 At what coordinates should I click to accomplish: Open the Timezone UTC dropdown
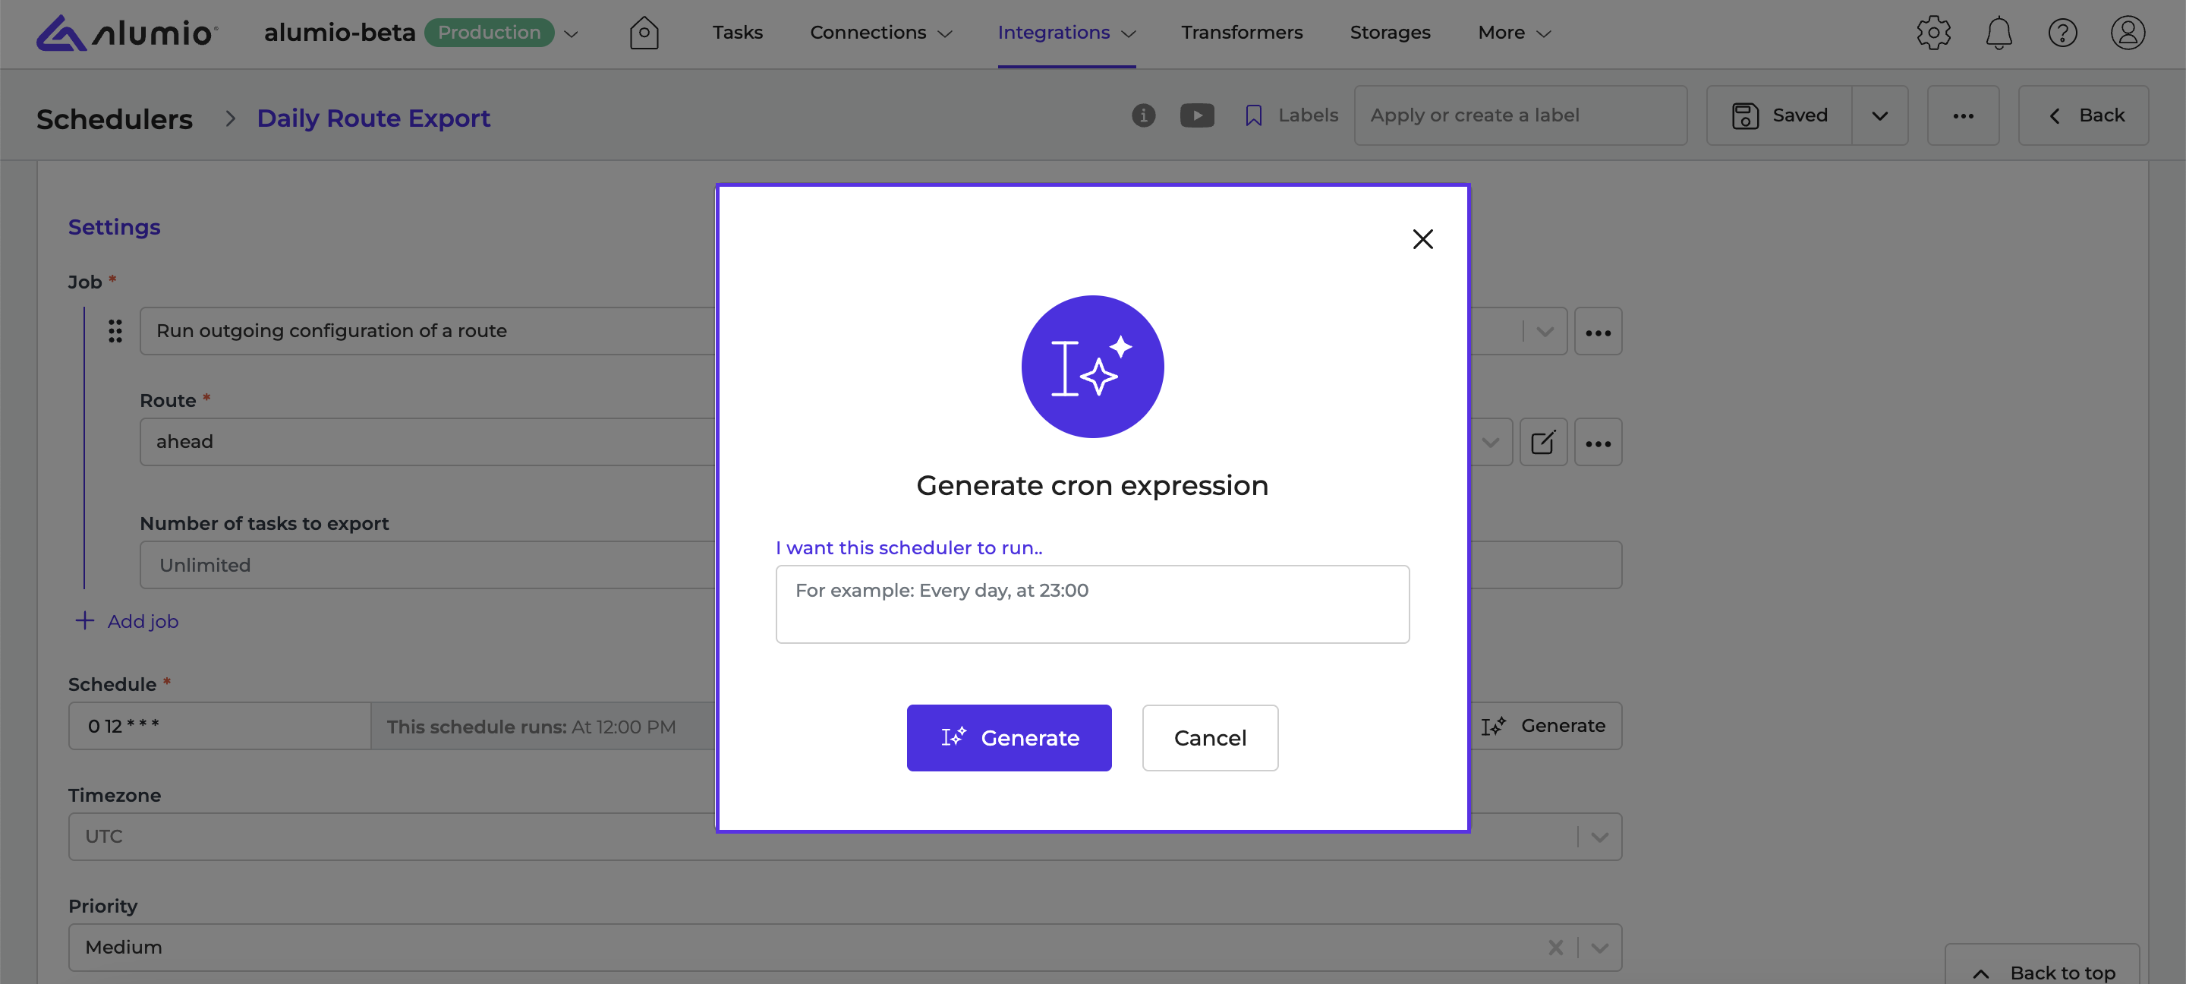pyautogui.click(x=846, y=836)
